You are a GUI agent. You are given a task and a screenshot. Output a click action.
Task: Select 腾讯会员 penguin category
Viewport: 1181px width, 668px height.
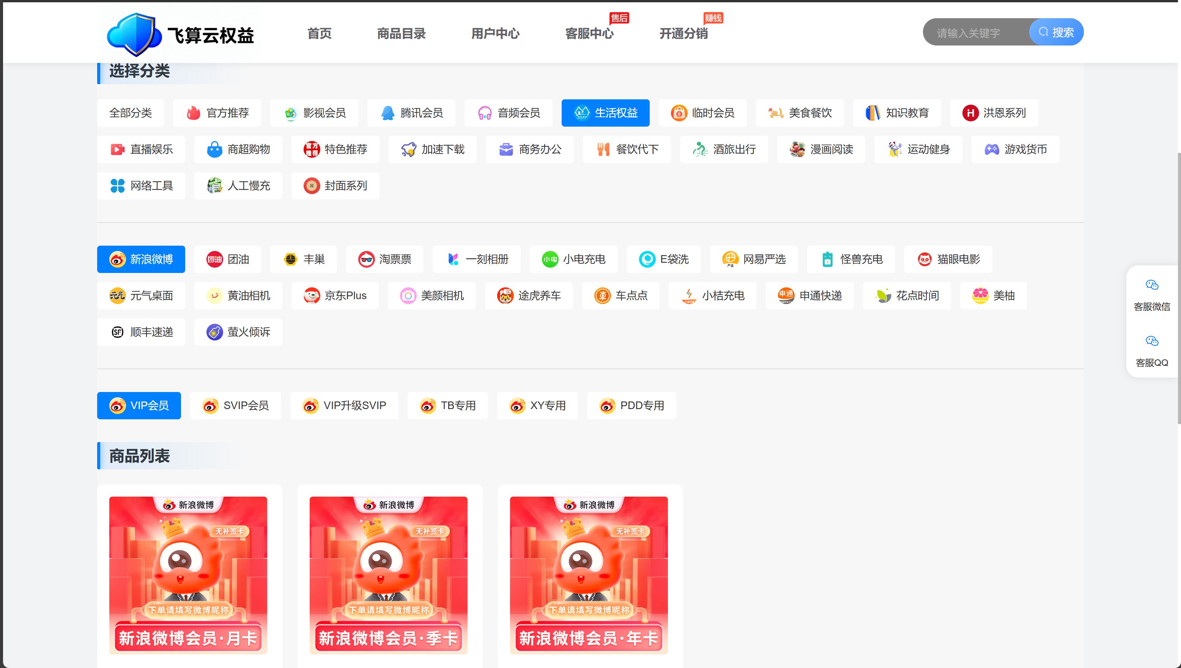coord(411,113)
